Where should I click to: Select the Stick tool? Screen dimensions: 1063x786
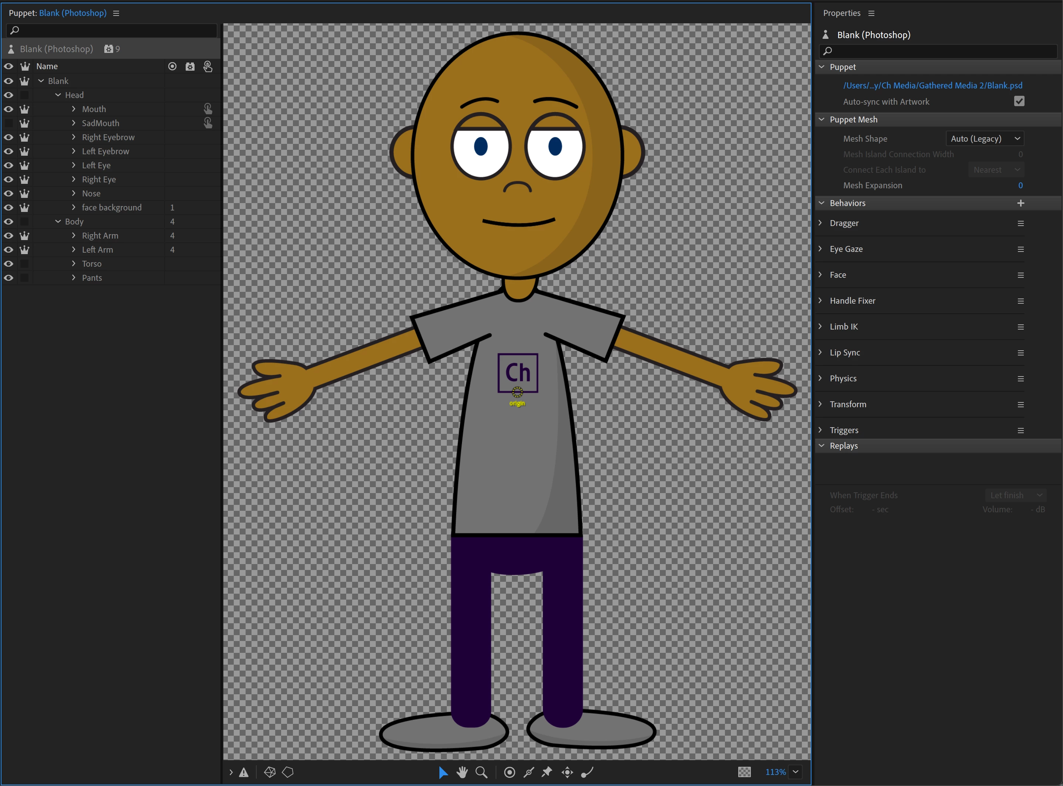click(x=529, y=772)
